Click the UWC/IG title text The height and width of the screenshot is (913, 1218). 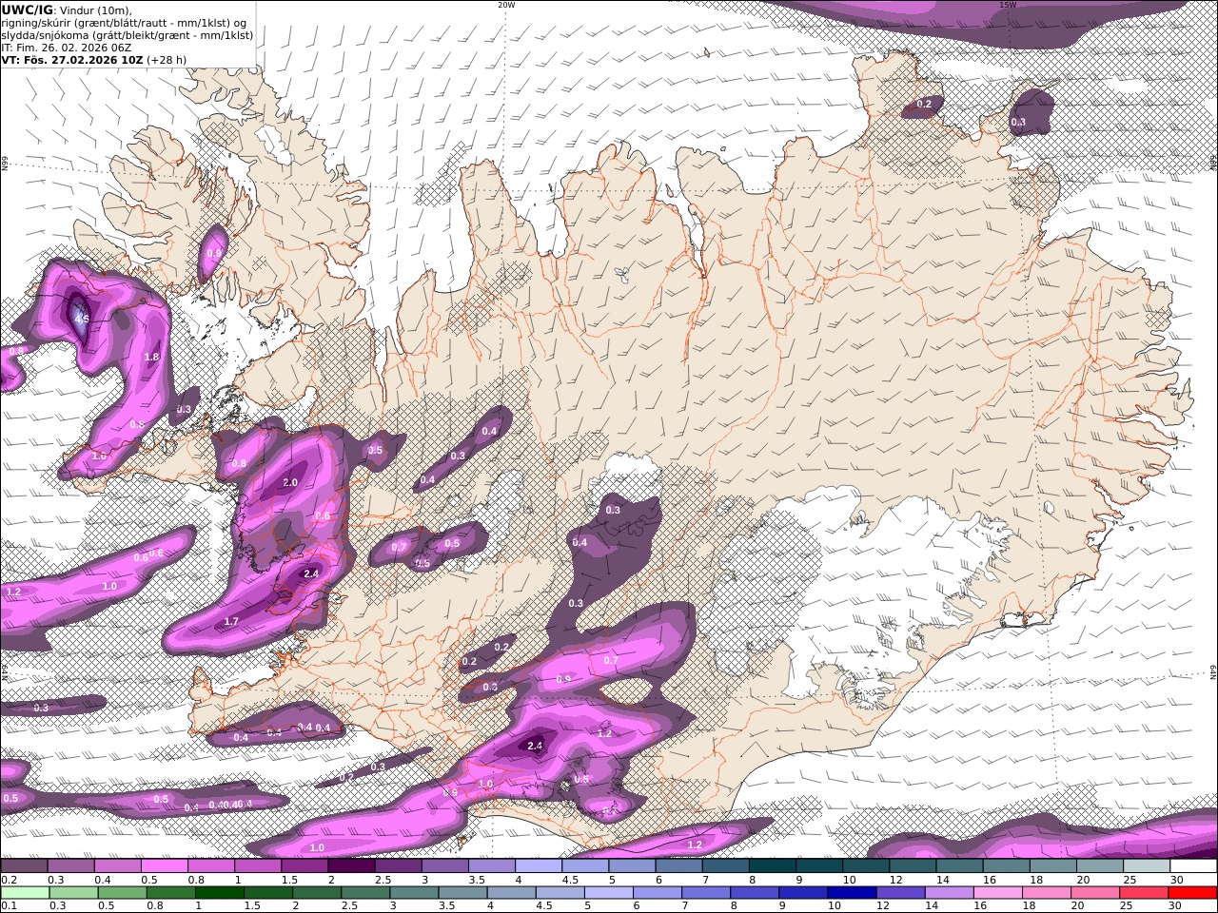(x=27, y=10)
